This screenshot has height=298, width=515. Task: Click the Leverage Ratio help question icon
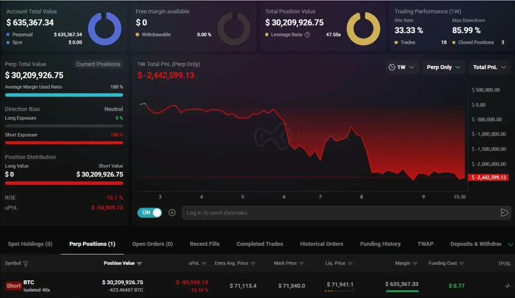(307, 35)
